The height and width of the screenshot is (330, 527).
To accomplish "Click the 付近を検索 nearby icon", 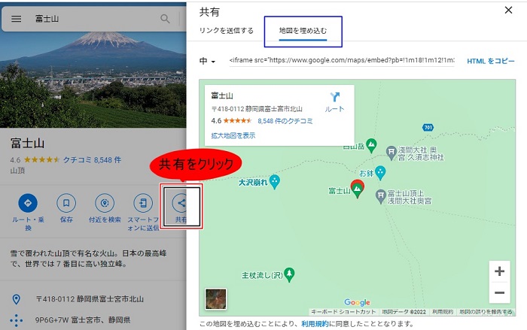I will pos(105,203).
